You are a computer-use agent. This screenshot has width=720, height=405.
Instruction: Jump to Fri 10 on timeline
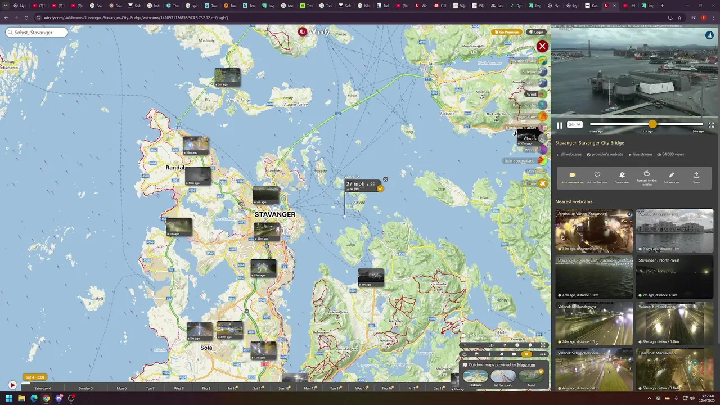click(232, 388)
